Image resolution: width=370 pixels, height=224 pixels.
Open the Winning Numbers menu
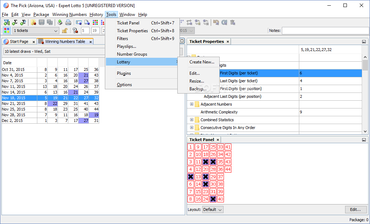(69, 15)
